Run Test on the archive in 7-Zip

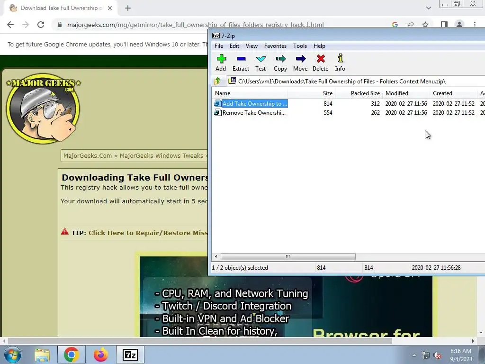[260, 63]
